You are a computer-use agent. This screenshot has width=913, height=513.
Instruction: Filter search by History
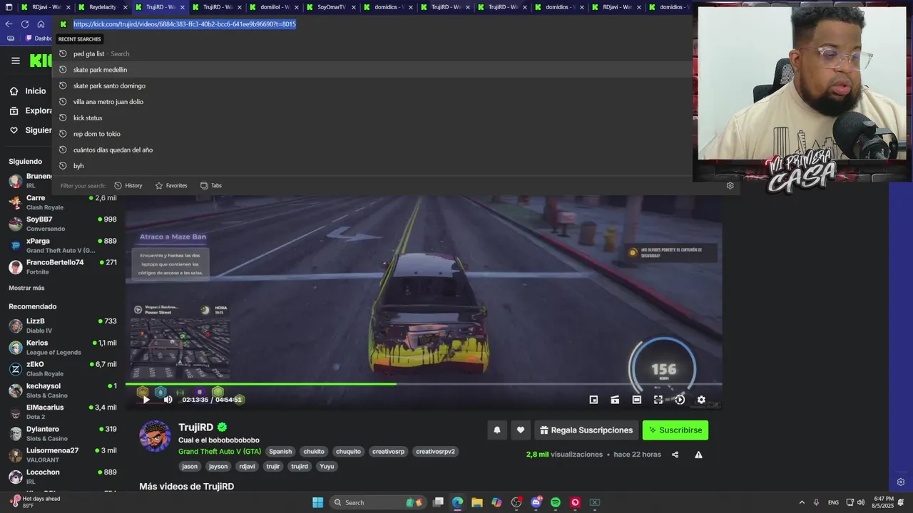coord(128,185)
